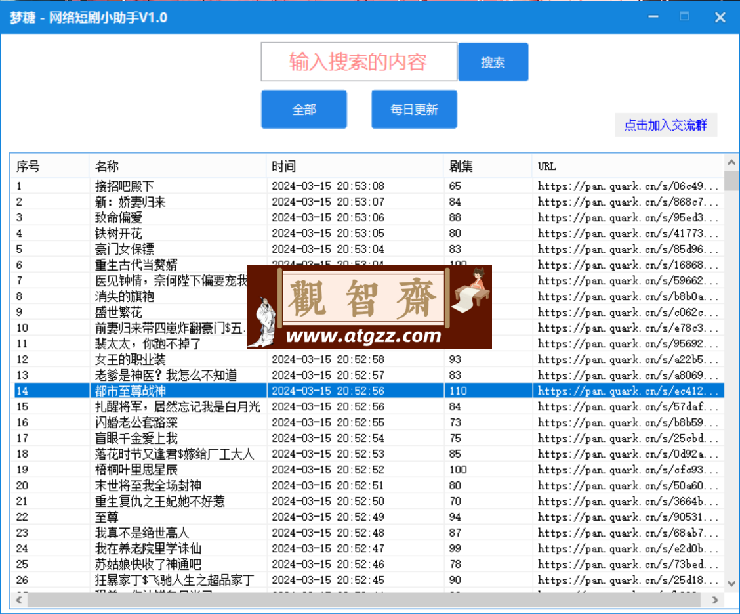
Task: Select row 铁树开花
Action: click(367, 233)
